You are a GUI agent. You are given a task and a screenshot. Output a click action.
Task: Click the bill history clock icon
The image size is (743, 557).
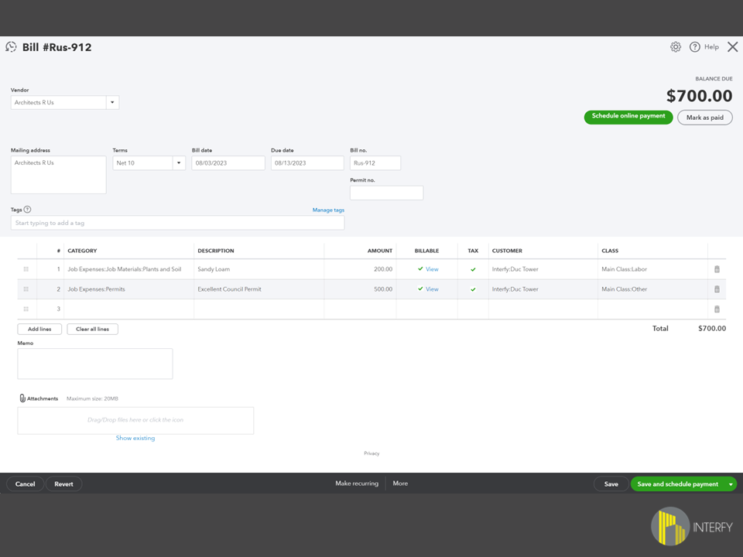click(12, 47)
